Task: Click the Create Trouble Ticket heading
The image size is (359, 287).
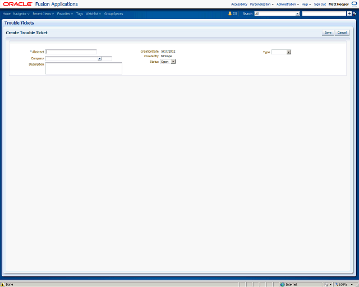Action: click(x=26, y=33)
